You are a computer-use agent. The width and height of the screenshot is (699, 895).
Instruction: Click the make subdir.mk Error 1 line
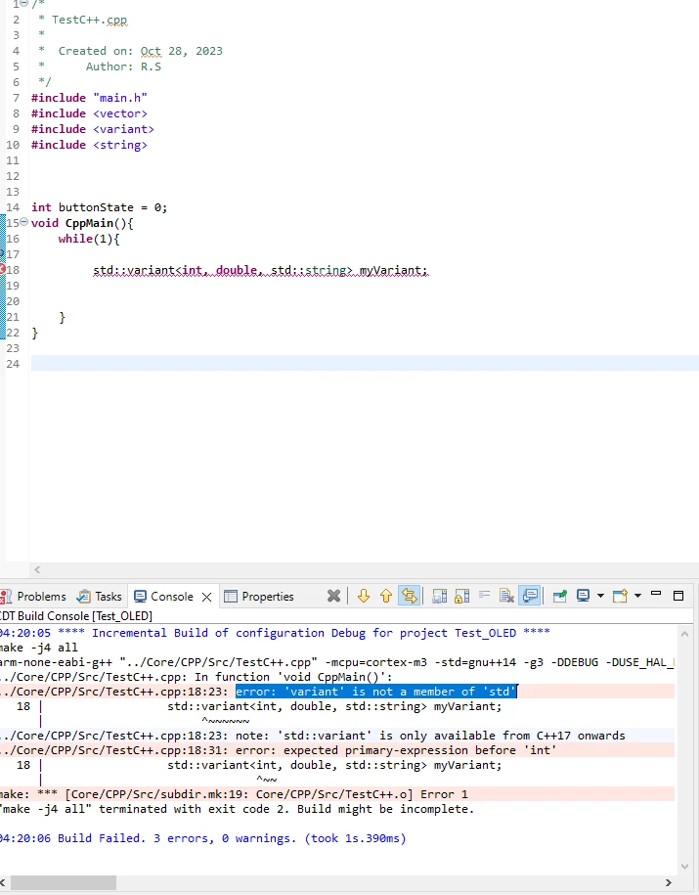pyautogui.click(x=337, y=794)
